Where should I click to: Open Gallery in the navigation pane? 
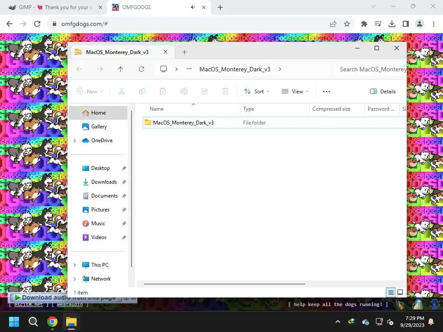(x=99, y=127)
